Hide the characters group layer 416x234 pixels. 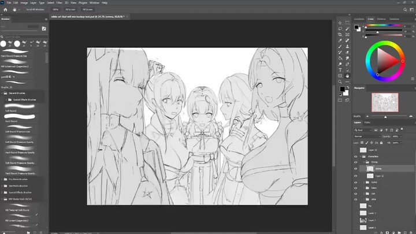pyautogui.click(x=356, y=157)
